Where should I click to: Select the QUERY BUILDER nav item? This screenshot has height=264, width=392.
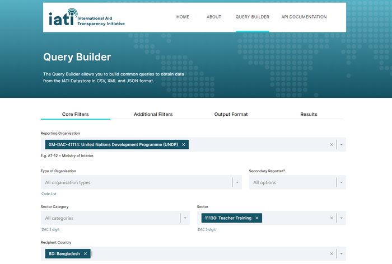(252, 17)
